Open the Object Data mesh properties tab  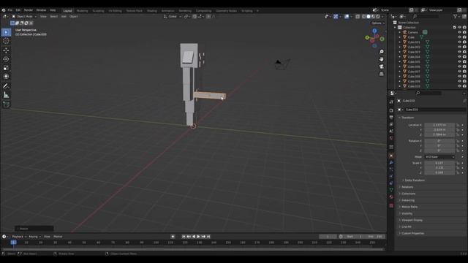(391, 190)
